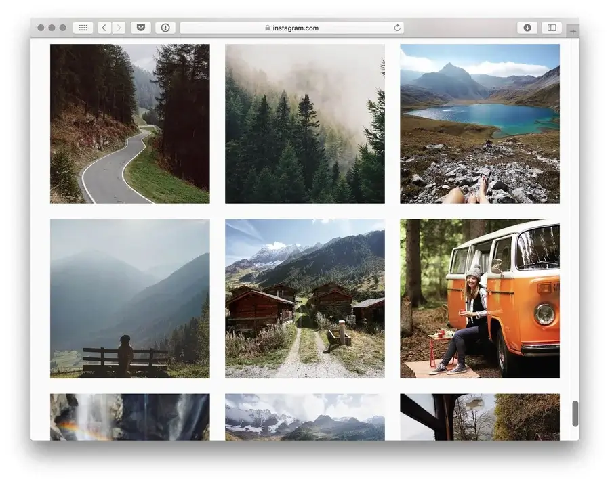Toggle the Safari sidebar
This screenshot has height=484, width=610.
tap(552, 28)
